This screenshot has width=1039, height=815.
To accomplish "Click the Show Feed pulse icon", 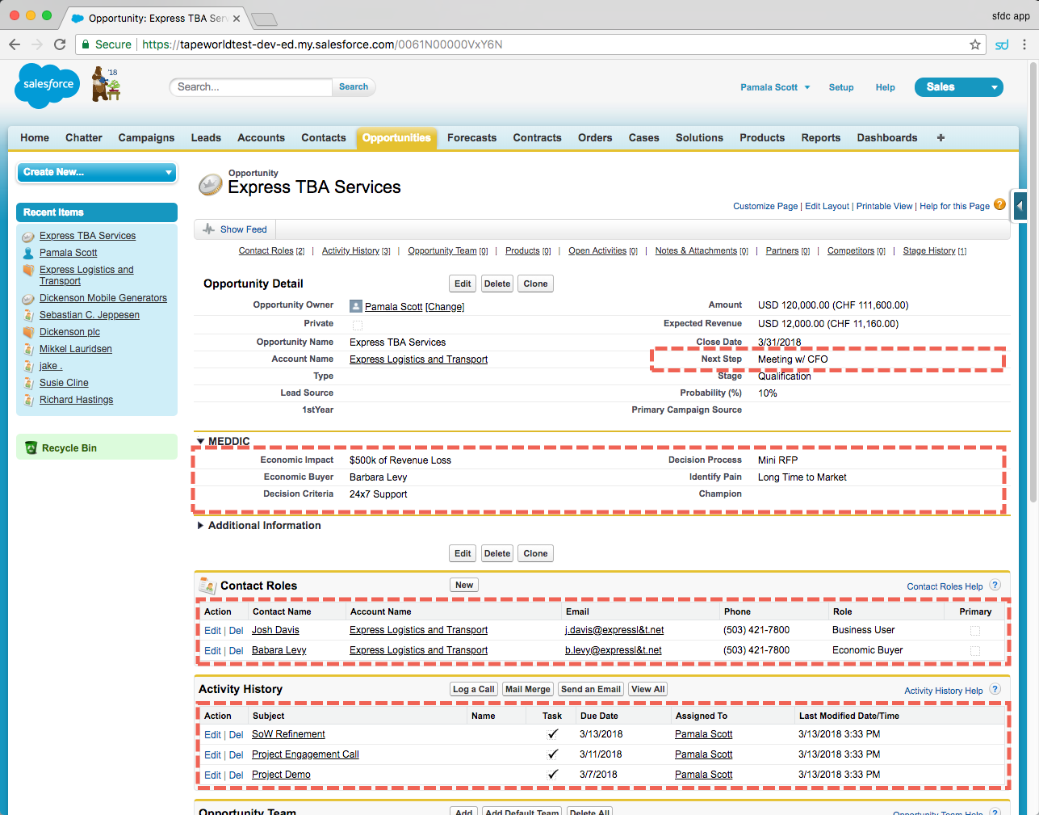I will pos(209,229).
